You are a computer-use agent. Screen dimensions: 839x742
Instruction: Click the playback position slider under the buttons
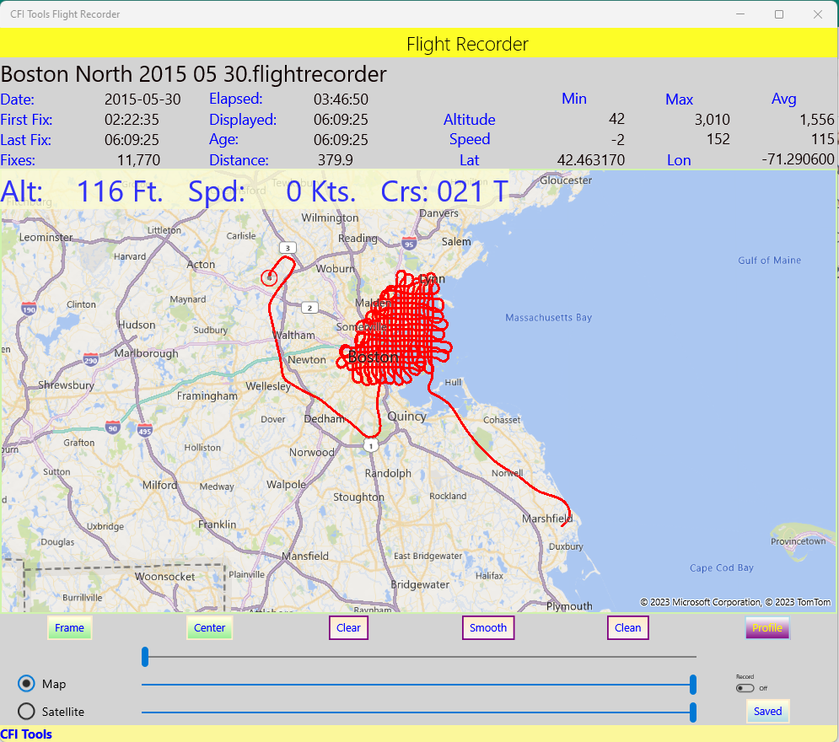click(419, 656)
